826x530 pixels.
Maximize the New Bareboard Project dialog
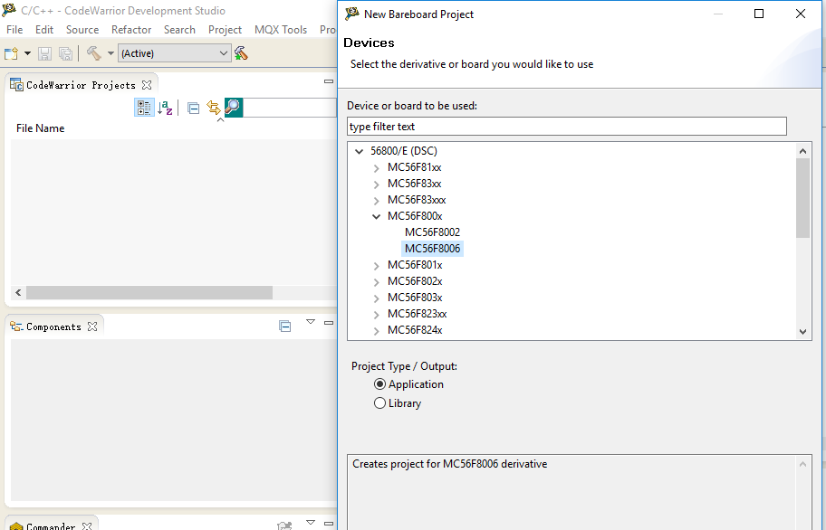pyautogui.click(x=759, y=14)
